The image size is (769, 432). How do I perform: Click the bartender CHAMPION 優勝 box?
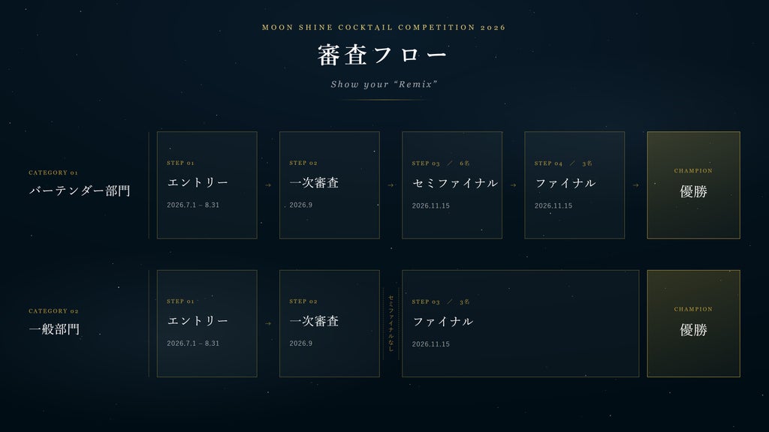coord(693,185)
